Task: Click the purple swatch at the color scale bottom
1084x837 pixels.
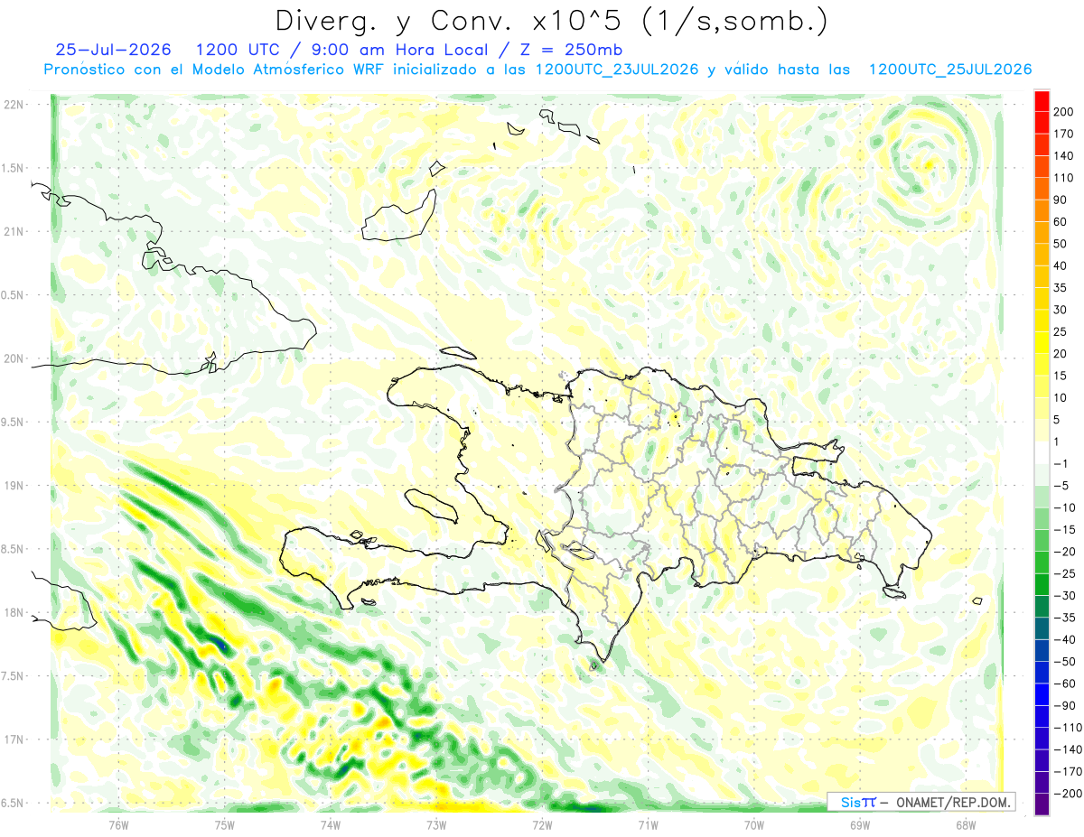Action: pos(1042,804)
